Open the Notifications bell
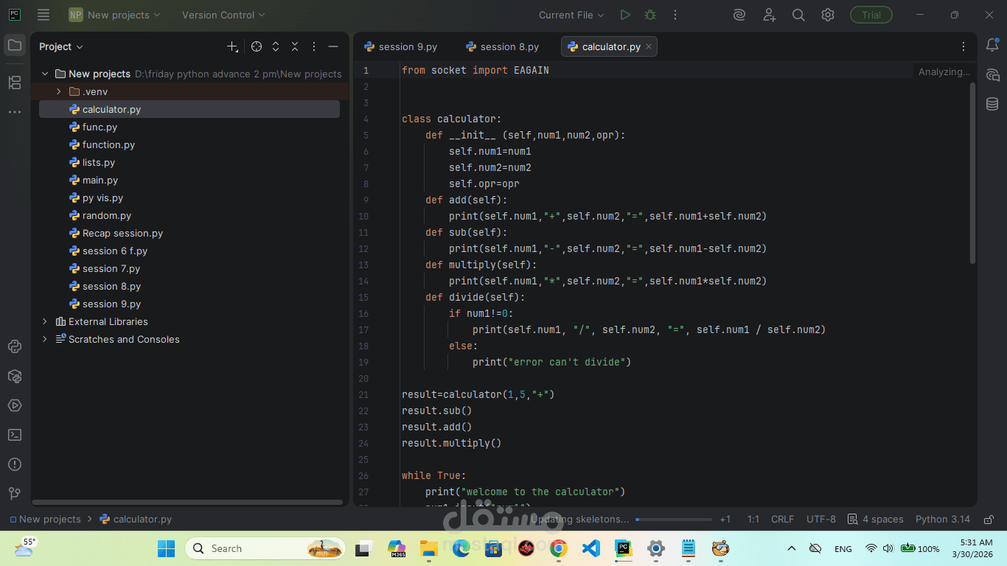 pyautogui.click(x=992, y=46)
